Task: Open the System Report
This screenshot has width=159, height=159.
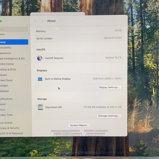Action: point(79,125)
